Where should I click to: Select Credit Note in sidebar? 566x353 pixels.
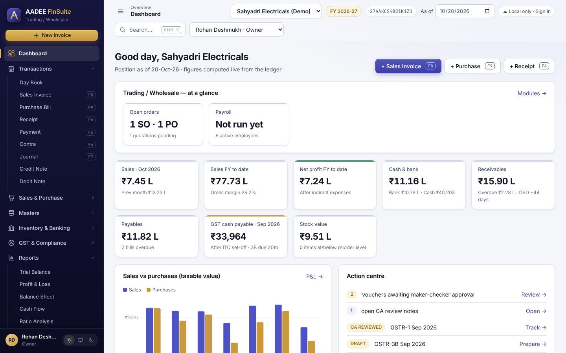click(57, 169)
